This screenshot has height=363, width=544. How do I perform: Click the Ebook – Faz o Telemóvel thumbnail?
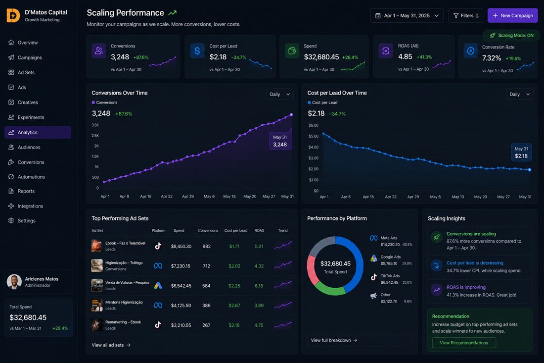click(96, 246)
